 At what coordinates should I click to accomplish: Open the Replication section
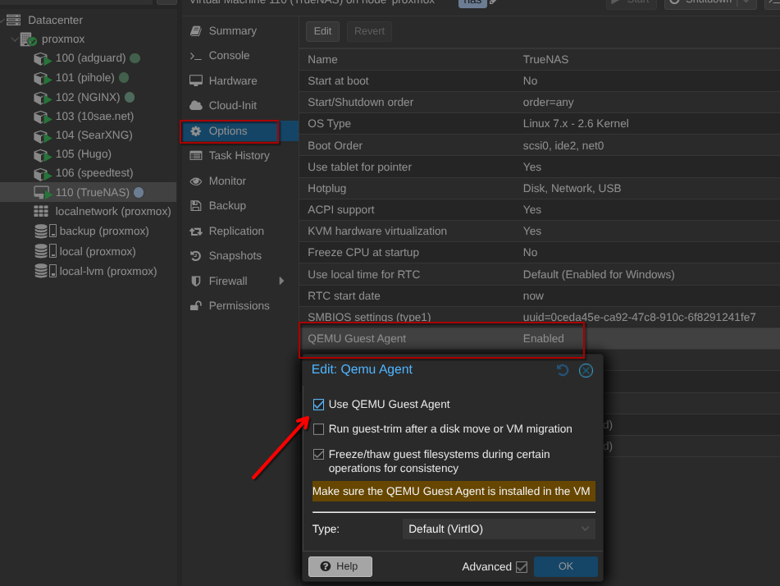click(236, 231)
